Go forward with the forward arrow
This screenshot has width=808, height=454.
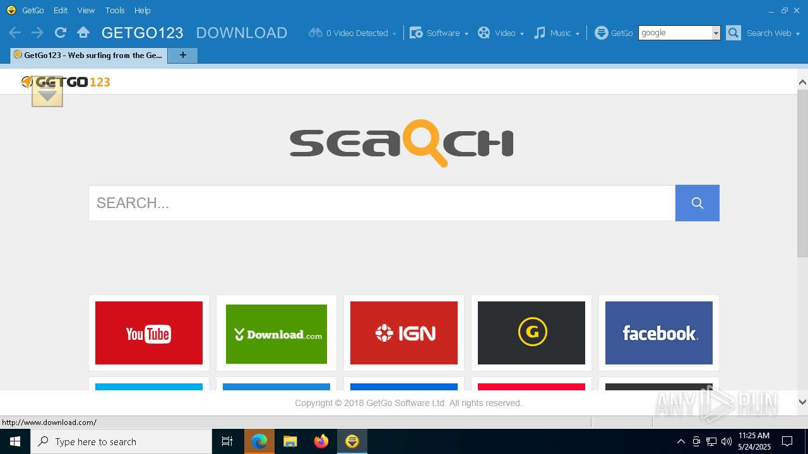37,33
